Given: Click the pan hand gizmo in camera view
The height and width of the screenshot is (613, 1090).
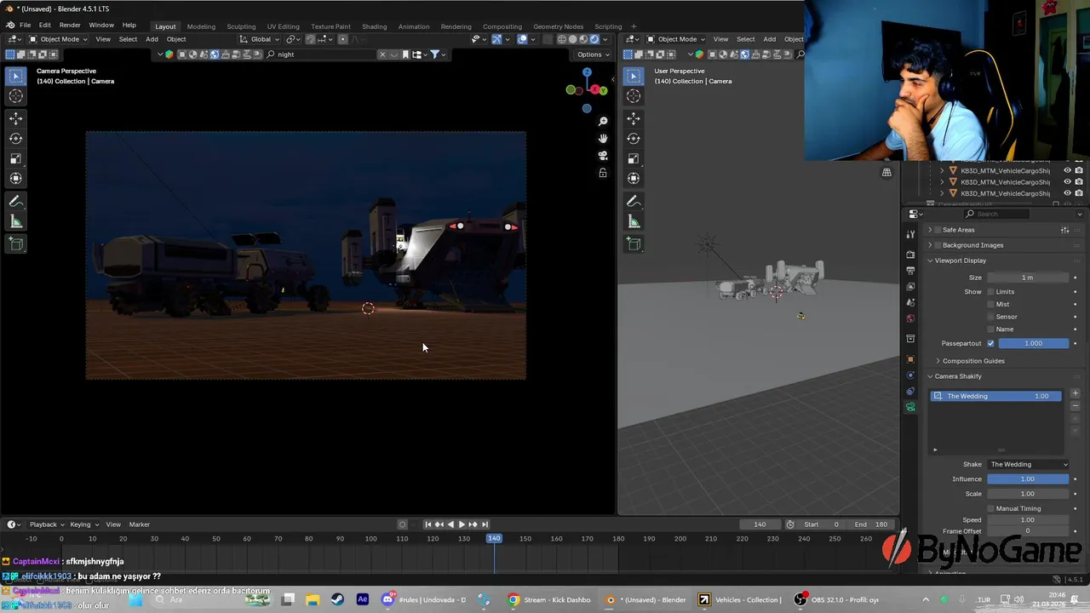Looking at the screenshot, I should coord(603,139).
